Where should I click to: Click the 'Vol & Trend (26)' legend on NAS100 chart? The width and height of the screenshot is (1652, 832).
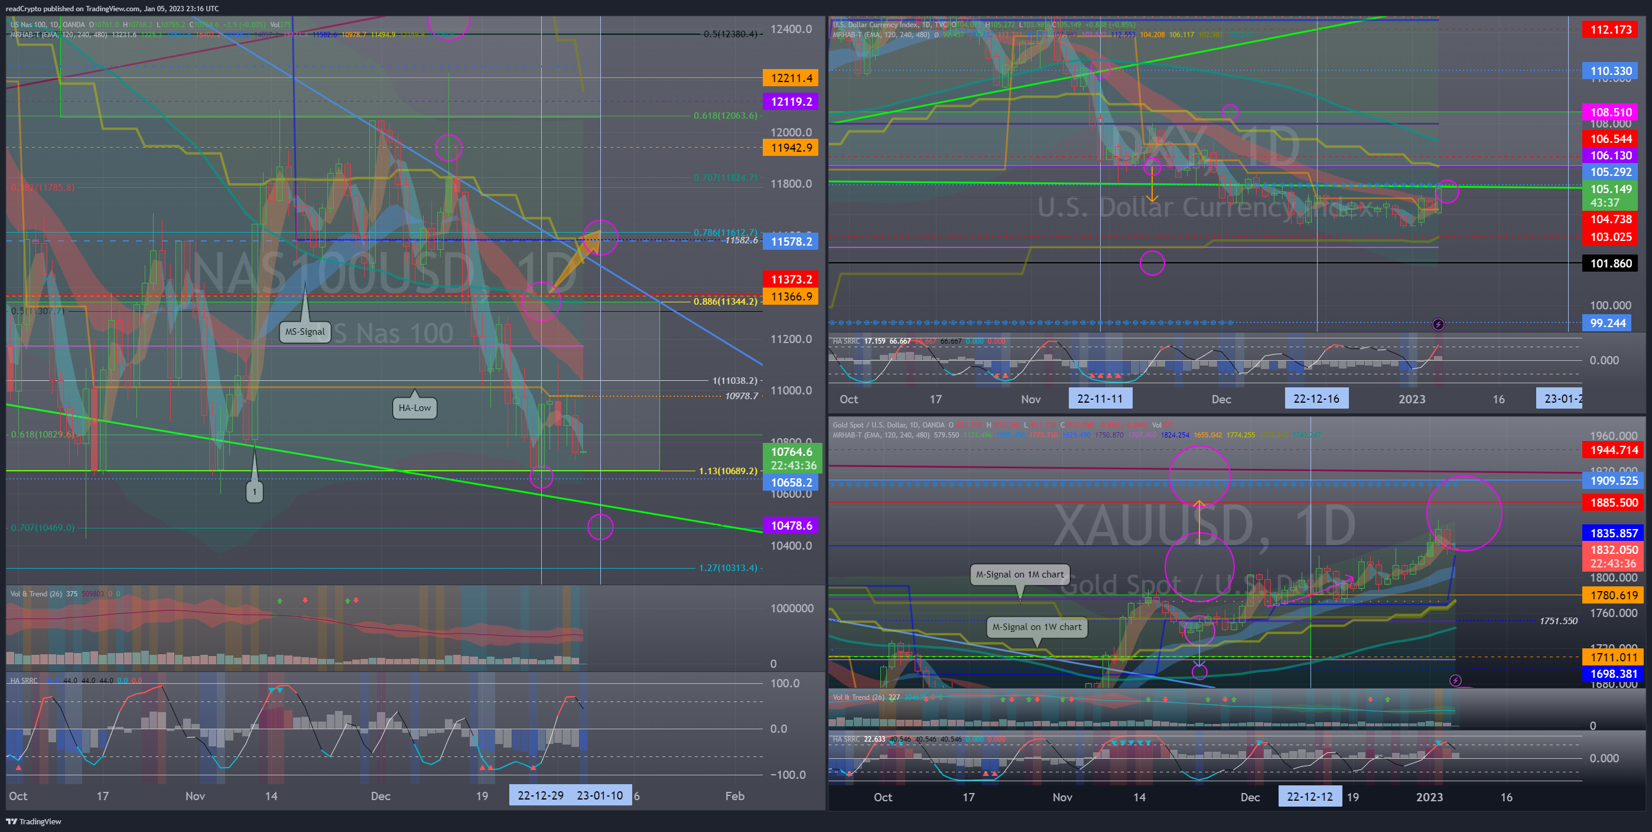(x=36, y=593)
